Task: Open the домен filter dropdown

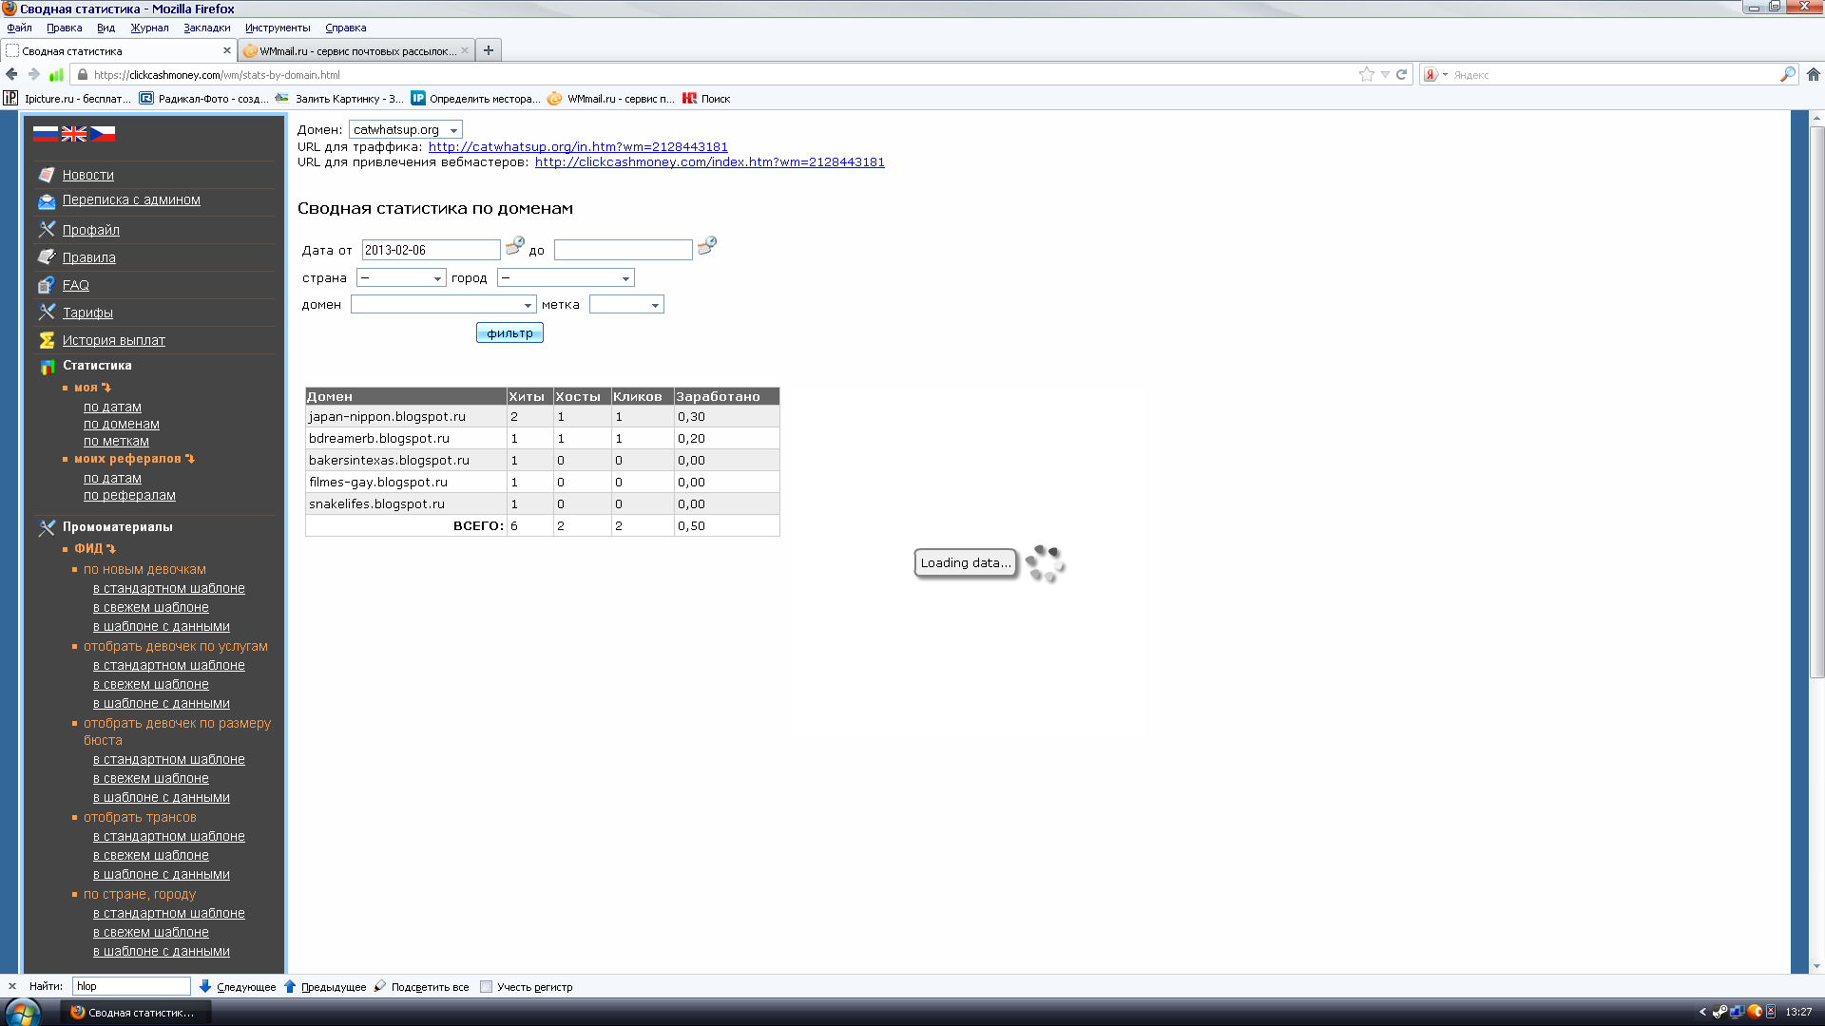Action: pos(444,304)
